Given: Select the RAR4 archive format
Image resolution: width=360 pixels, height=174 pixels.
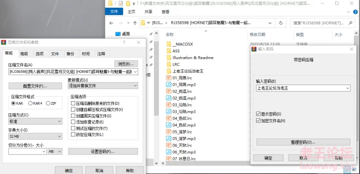Looking at the screenshot, I should pyautogui.click(x=30, y=103).
